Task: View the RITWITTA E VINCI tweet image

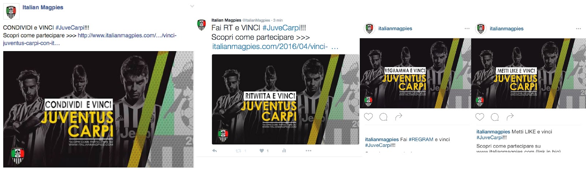Action: 285,100
